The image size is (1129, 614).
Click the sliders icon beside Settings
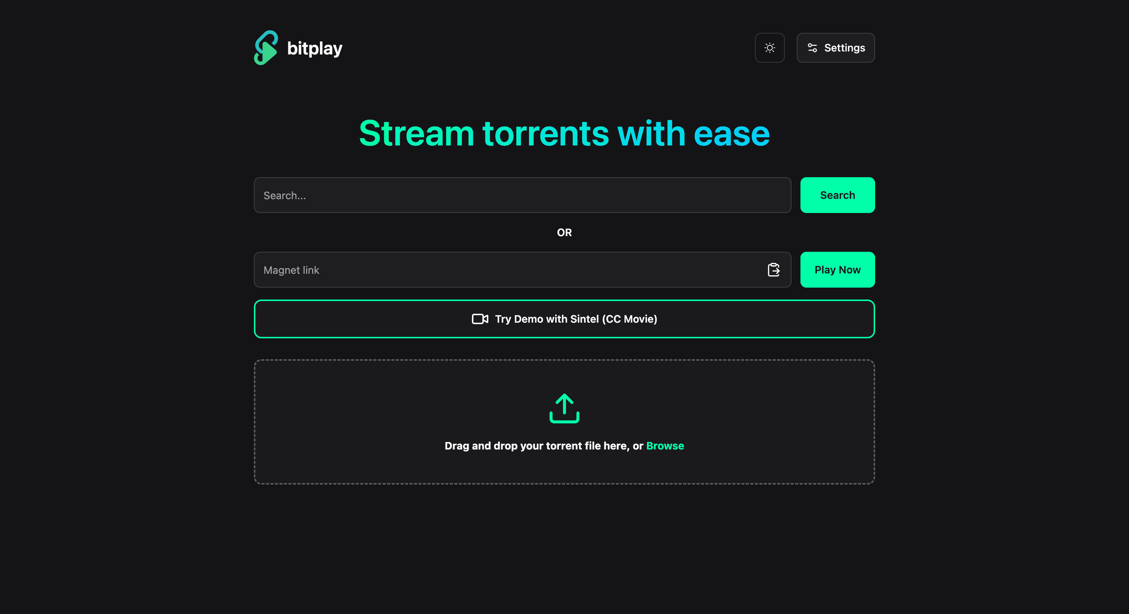(812, 48)
